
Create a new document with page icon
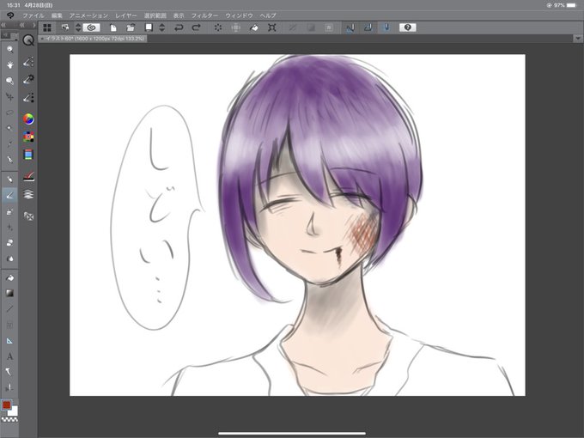113,27
